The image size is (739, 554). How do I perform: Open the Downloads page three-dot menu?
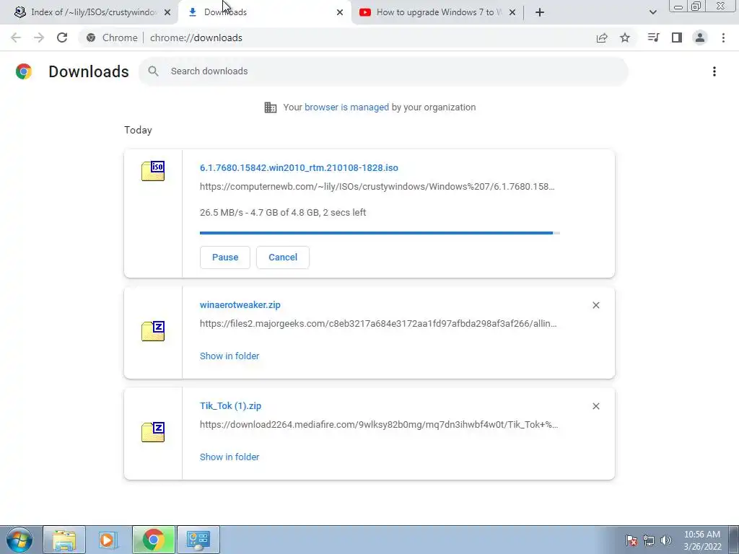(x=714, y=71)
